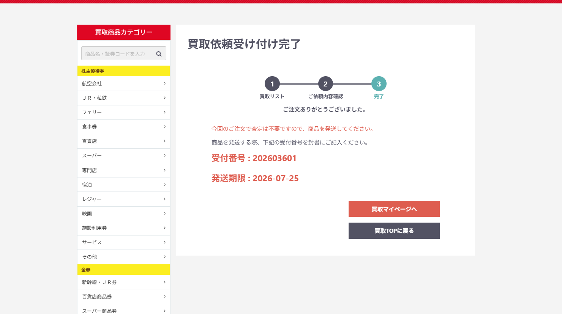
Task: Expand the chevron beside 映画
Action: [x=164, y=214]
